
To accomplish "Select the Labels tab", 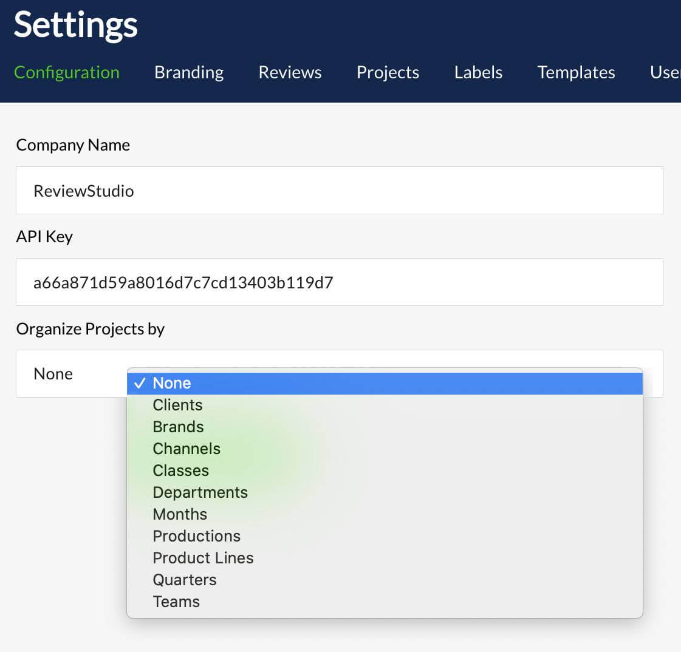I will point(478,72).
